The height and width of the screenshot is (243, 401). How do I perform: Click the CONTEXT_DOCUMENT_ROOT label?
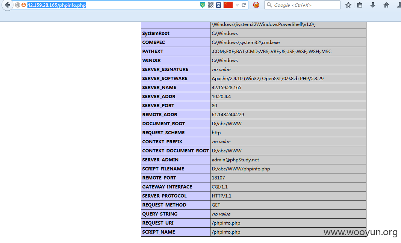point(176,150)
